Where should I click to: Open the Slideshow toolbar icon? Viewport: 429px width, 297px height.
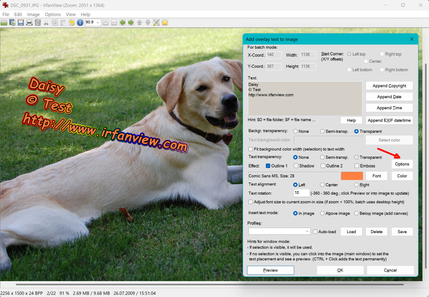[x=12, y=23]
